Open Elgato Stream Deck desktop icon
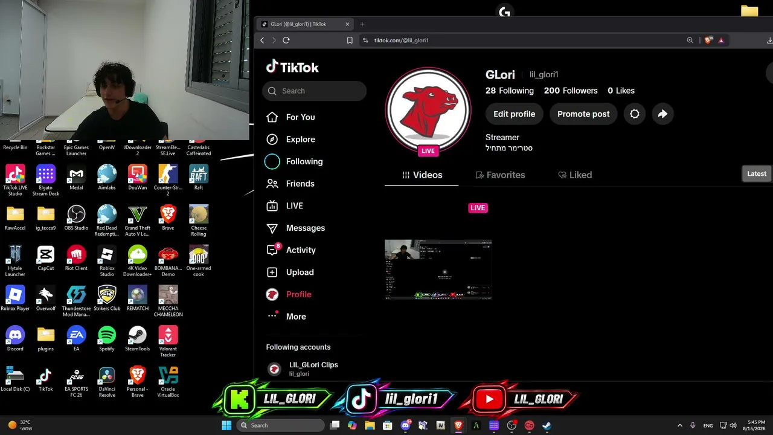This screenshot has height=435, width=773. coord(46,181)
